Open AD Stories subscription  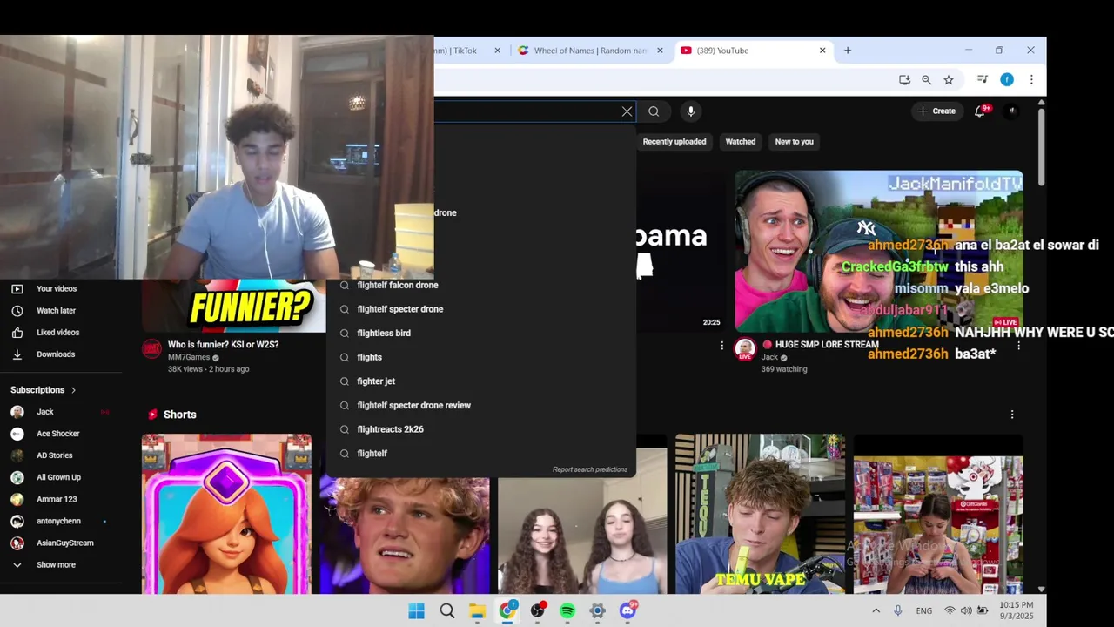coord(57,455)
